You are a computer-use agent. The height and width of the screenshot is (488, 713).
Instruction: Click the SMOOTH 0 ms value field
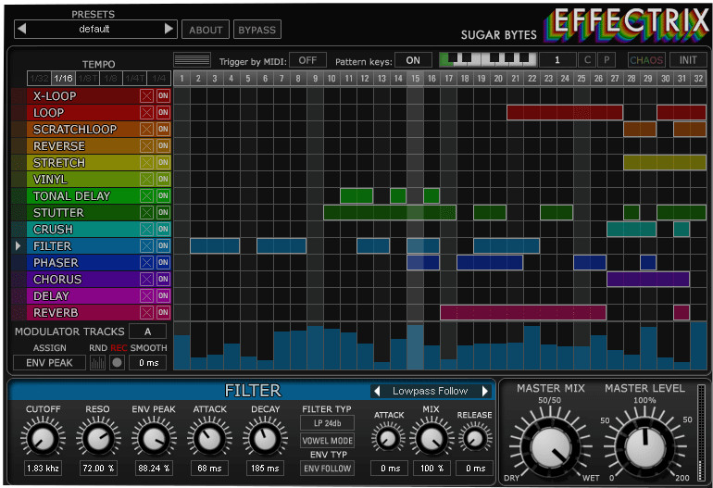click(148, 363)
